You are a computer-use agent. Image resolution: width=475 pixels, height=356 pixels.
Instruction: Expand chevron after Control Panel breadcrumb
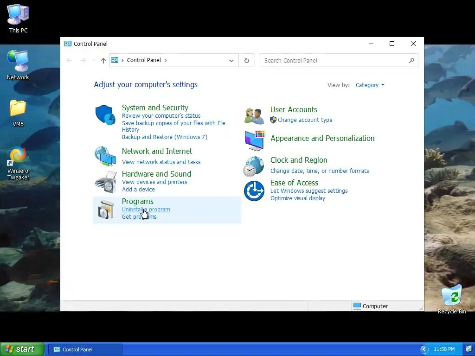click(x=166, y=60)
